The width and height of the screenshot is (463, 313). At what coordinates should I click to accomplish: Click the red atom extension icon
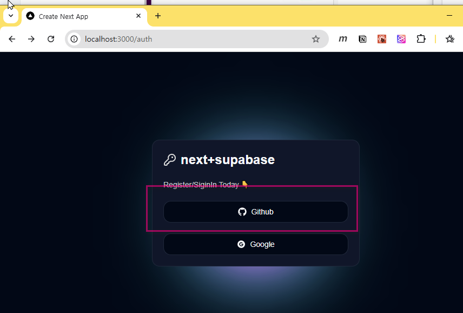coord(382,39)
